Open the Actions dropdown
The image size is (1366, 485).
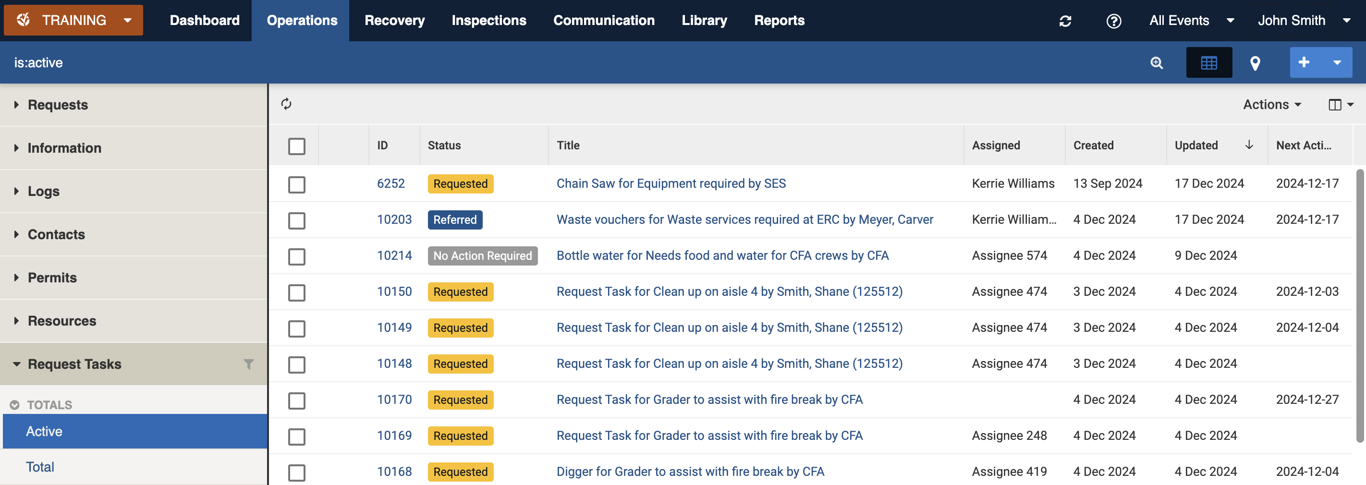click(1271, 104)
